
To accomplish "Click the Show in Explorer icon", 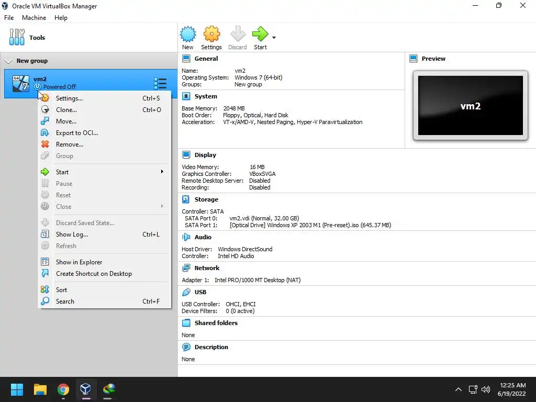I will pos(45,262).
